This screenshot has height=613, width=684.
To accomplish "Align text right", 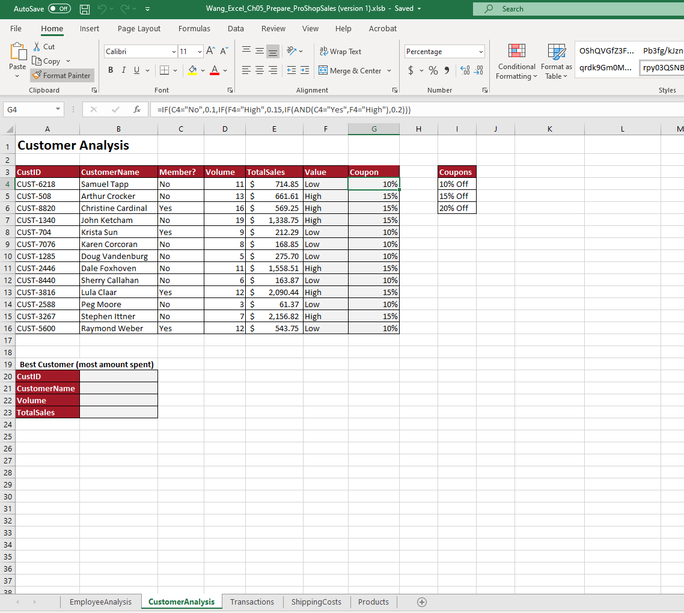I will (273, 70).
